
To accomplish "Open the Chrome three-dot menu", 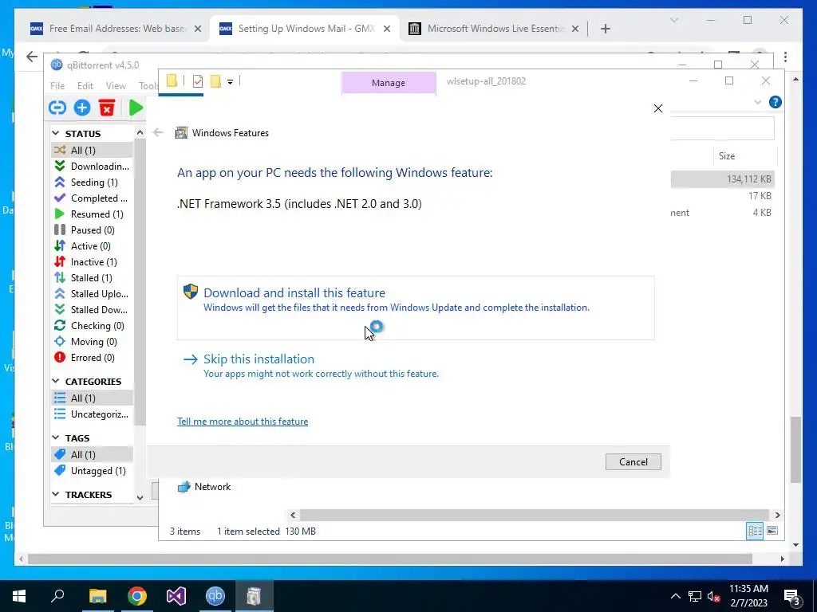I will pos(785,57).
